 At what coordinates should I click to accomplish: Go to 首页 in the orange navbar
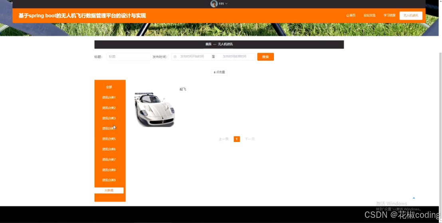[x=351, y=16]
